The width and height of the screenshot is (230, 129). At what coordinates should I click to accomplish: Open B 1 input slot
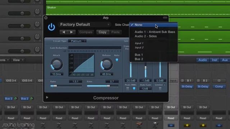tap(189, 81)
